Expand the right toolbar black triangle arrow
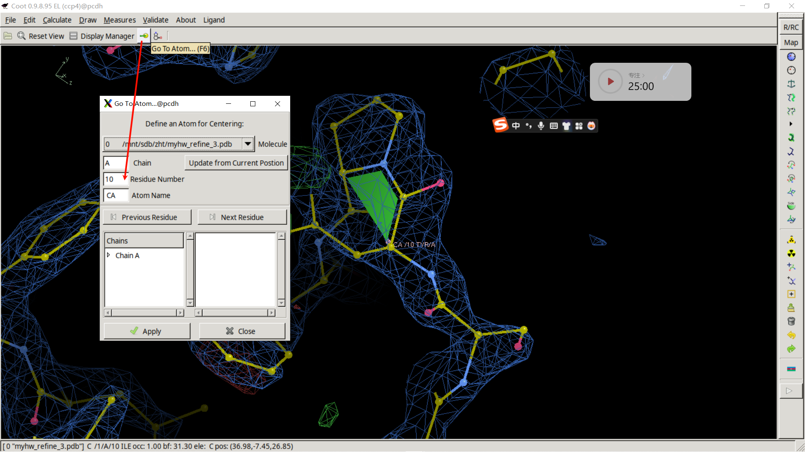 click(x=791, y=124)
